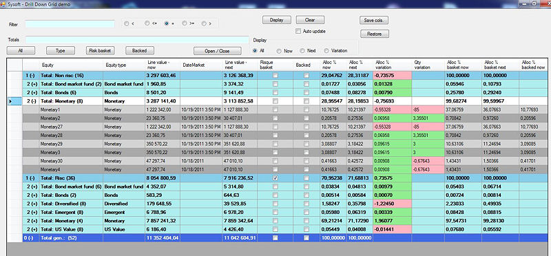This screenshot has height=256, width=551.
Task: Expand the Total: Bonds (2) group
Action: (31, 195)
